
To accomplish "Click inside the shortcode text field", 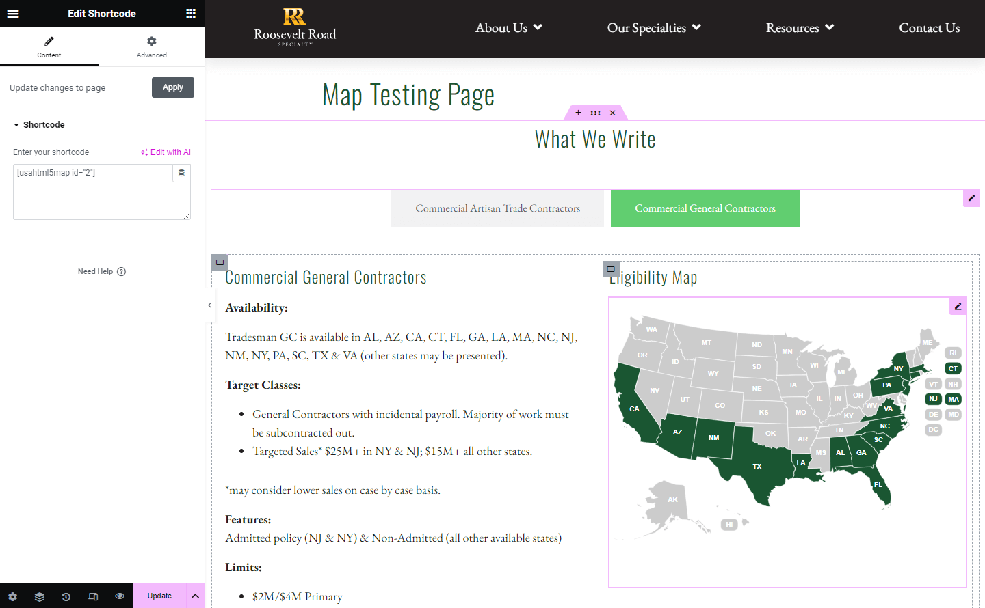I will coord(96,191).
